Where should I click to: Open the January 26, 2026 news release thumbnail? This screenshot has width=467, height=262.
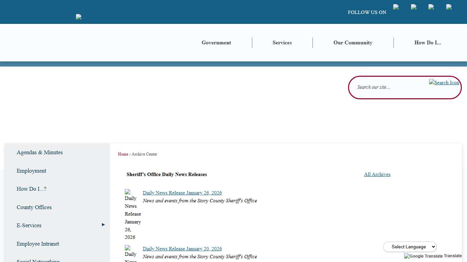[x=132, y=214]
